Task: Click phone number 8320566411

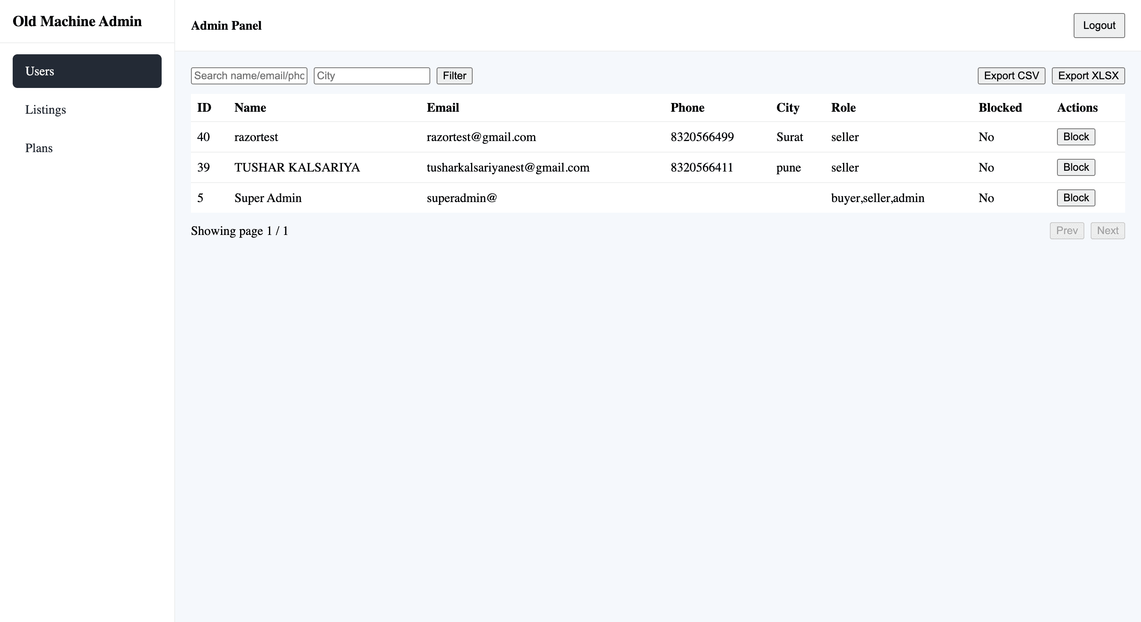Action: click(701, 168)
